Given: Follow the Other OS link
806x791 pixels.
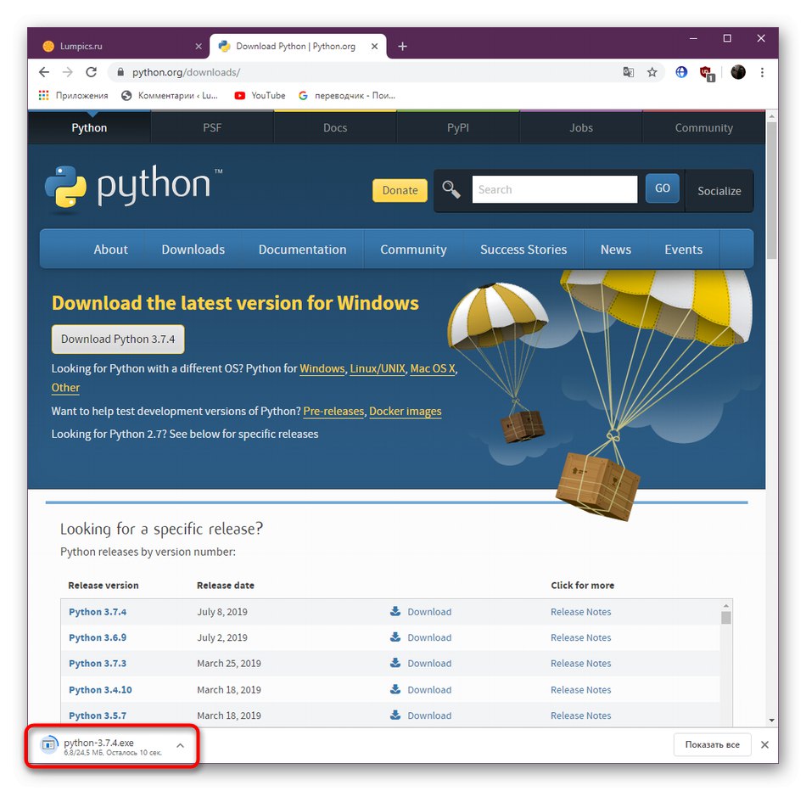Looking at the screenshot, I should coord(65,388).
